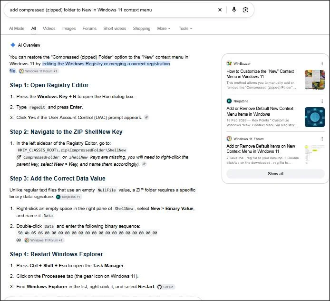The width and height of the screenshot is (330, 301).
Task: Open three-dot menu for NinjaOne result
Action: (x=322, y=101)
